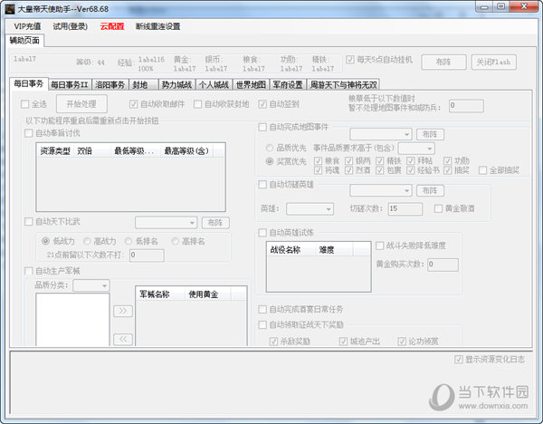Select the 每日事务 tab
The height and width of the screenshot is (424, 543).
tap(29, 83)
